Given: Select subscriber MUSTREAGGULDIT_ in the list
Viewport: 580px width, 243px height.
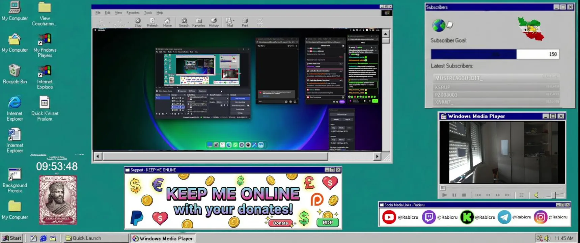Looking at the screenshot, I should (x=496, y=78).
